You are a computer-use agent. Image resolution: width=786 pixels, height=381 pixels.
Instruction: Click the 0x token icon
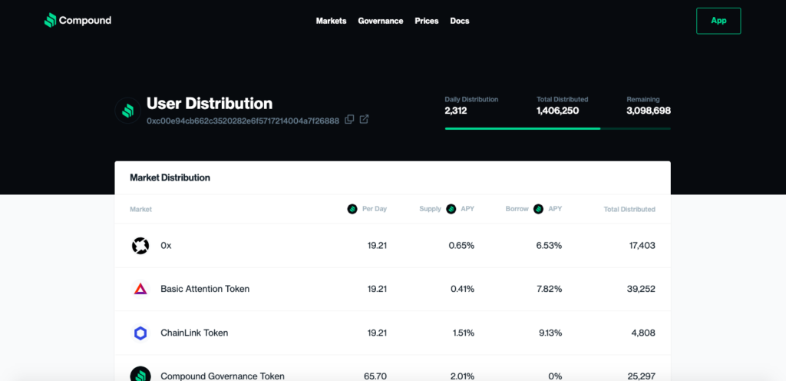140,246
